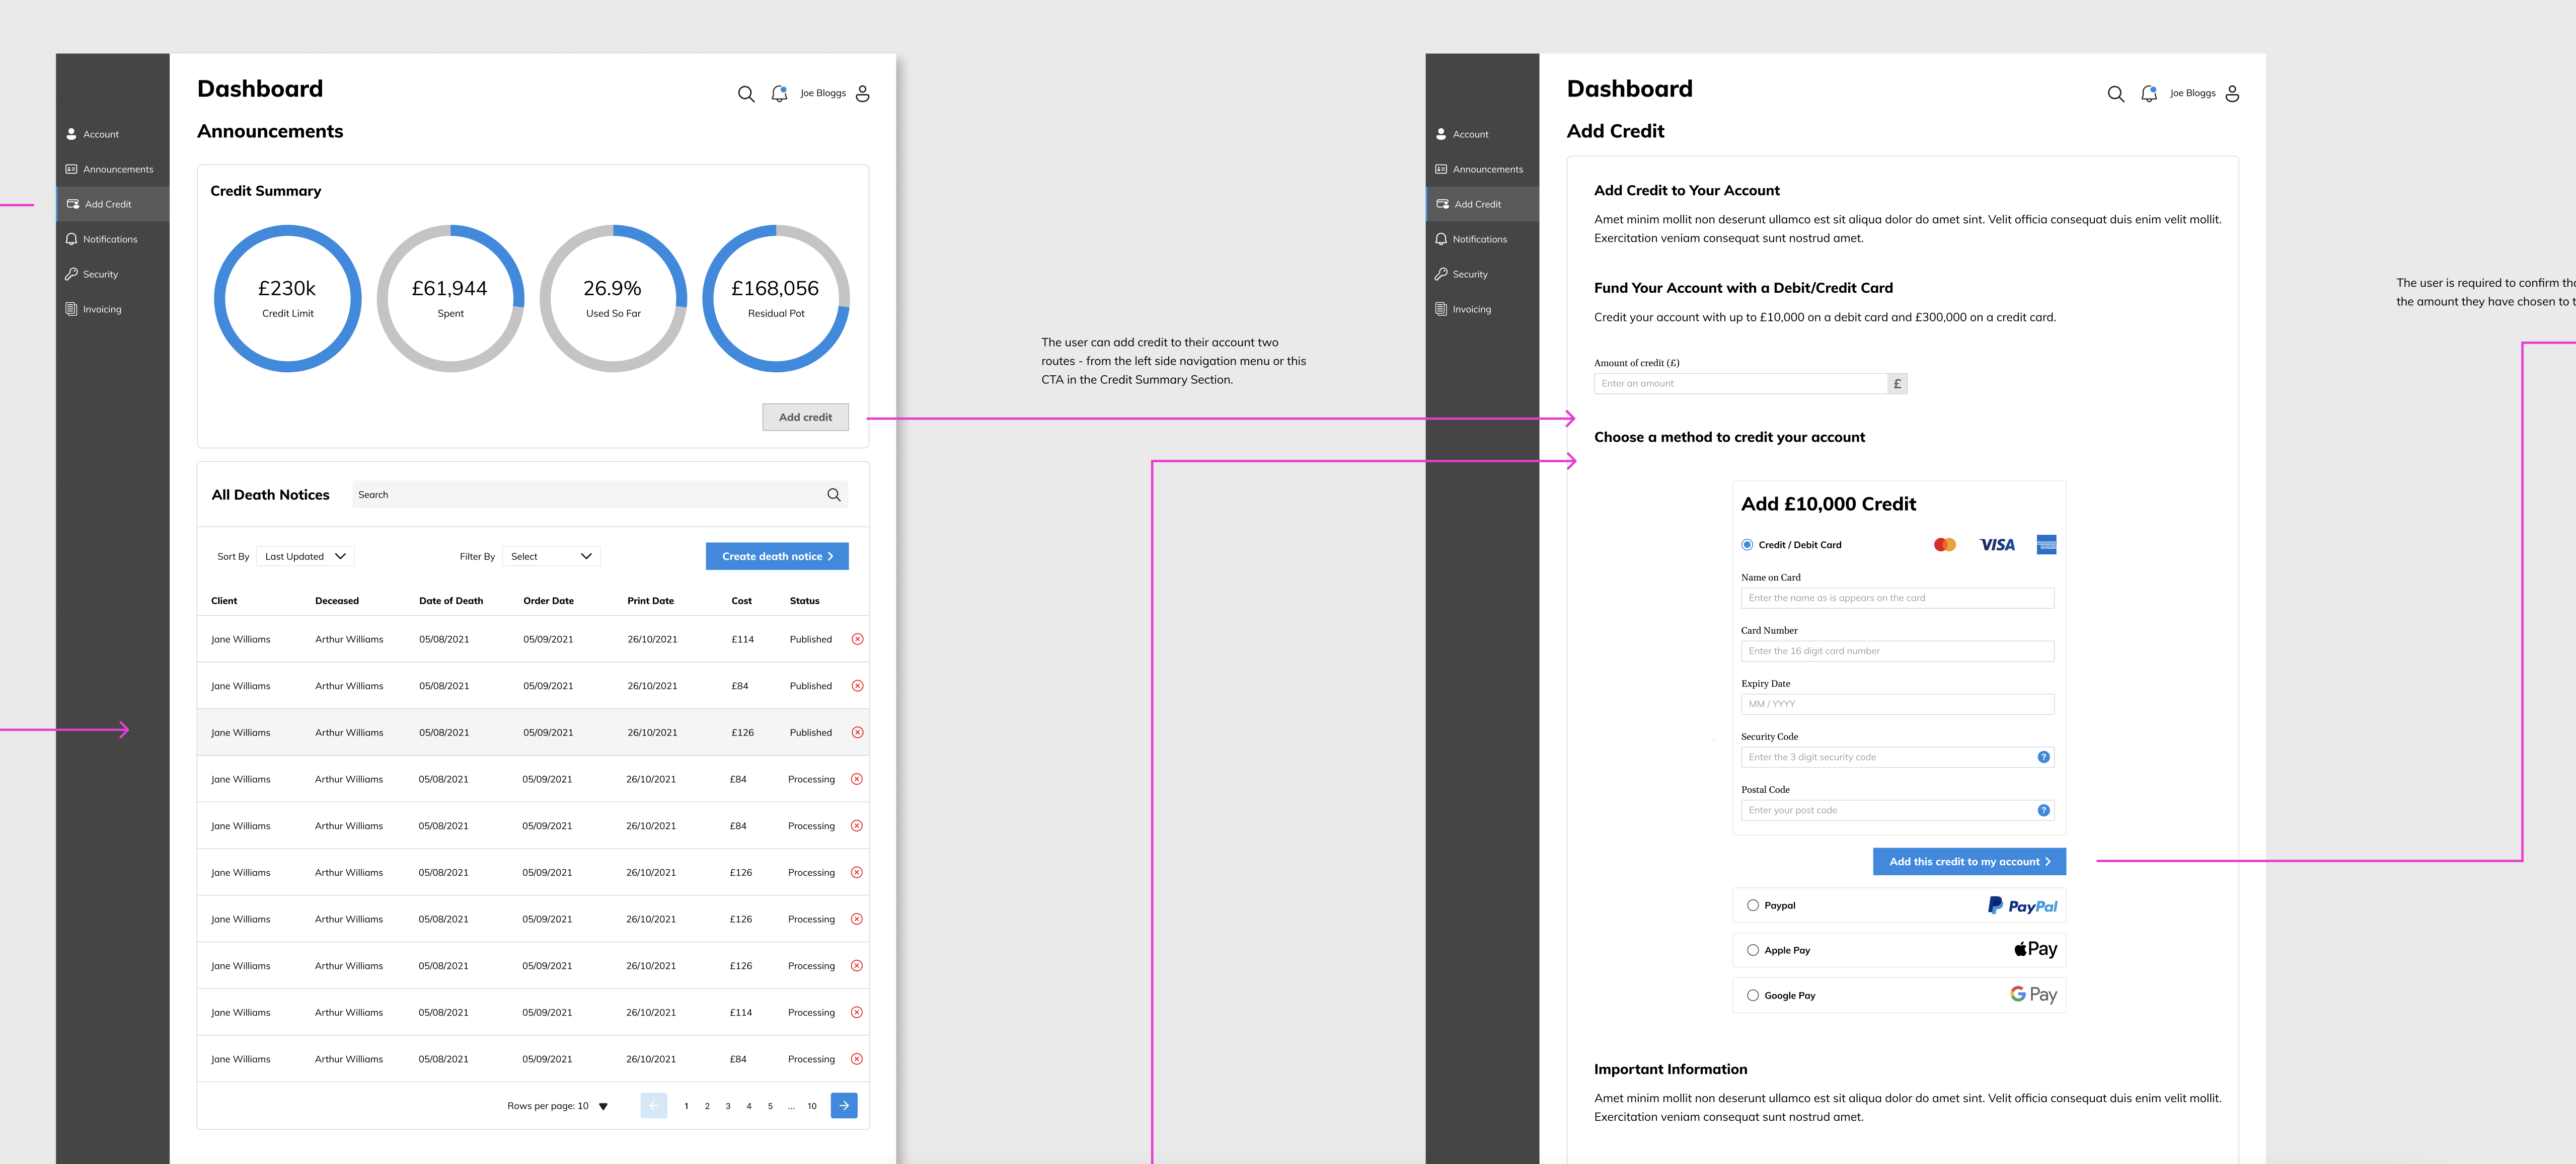
Task: Delete the first Published notice via red X
Action: point(857,639)
